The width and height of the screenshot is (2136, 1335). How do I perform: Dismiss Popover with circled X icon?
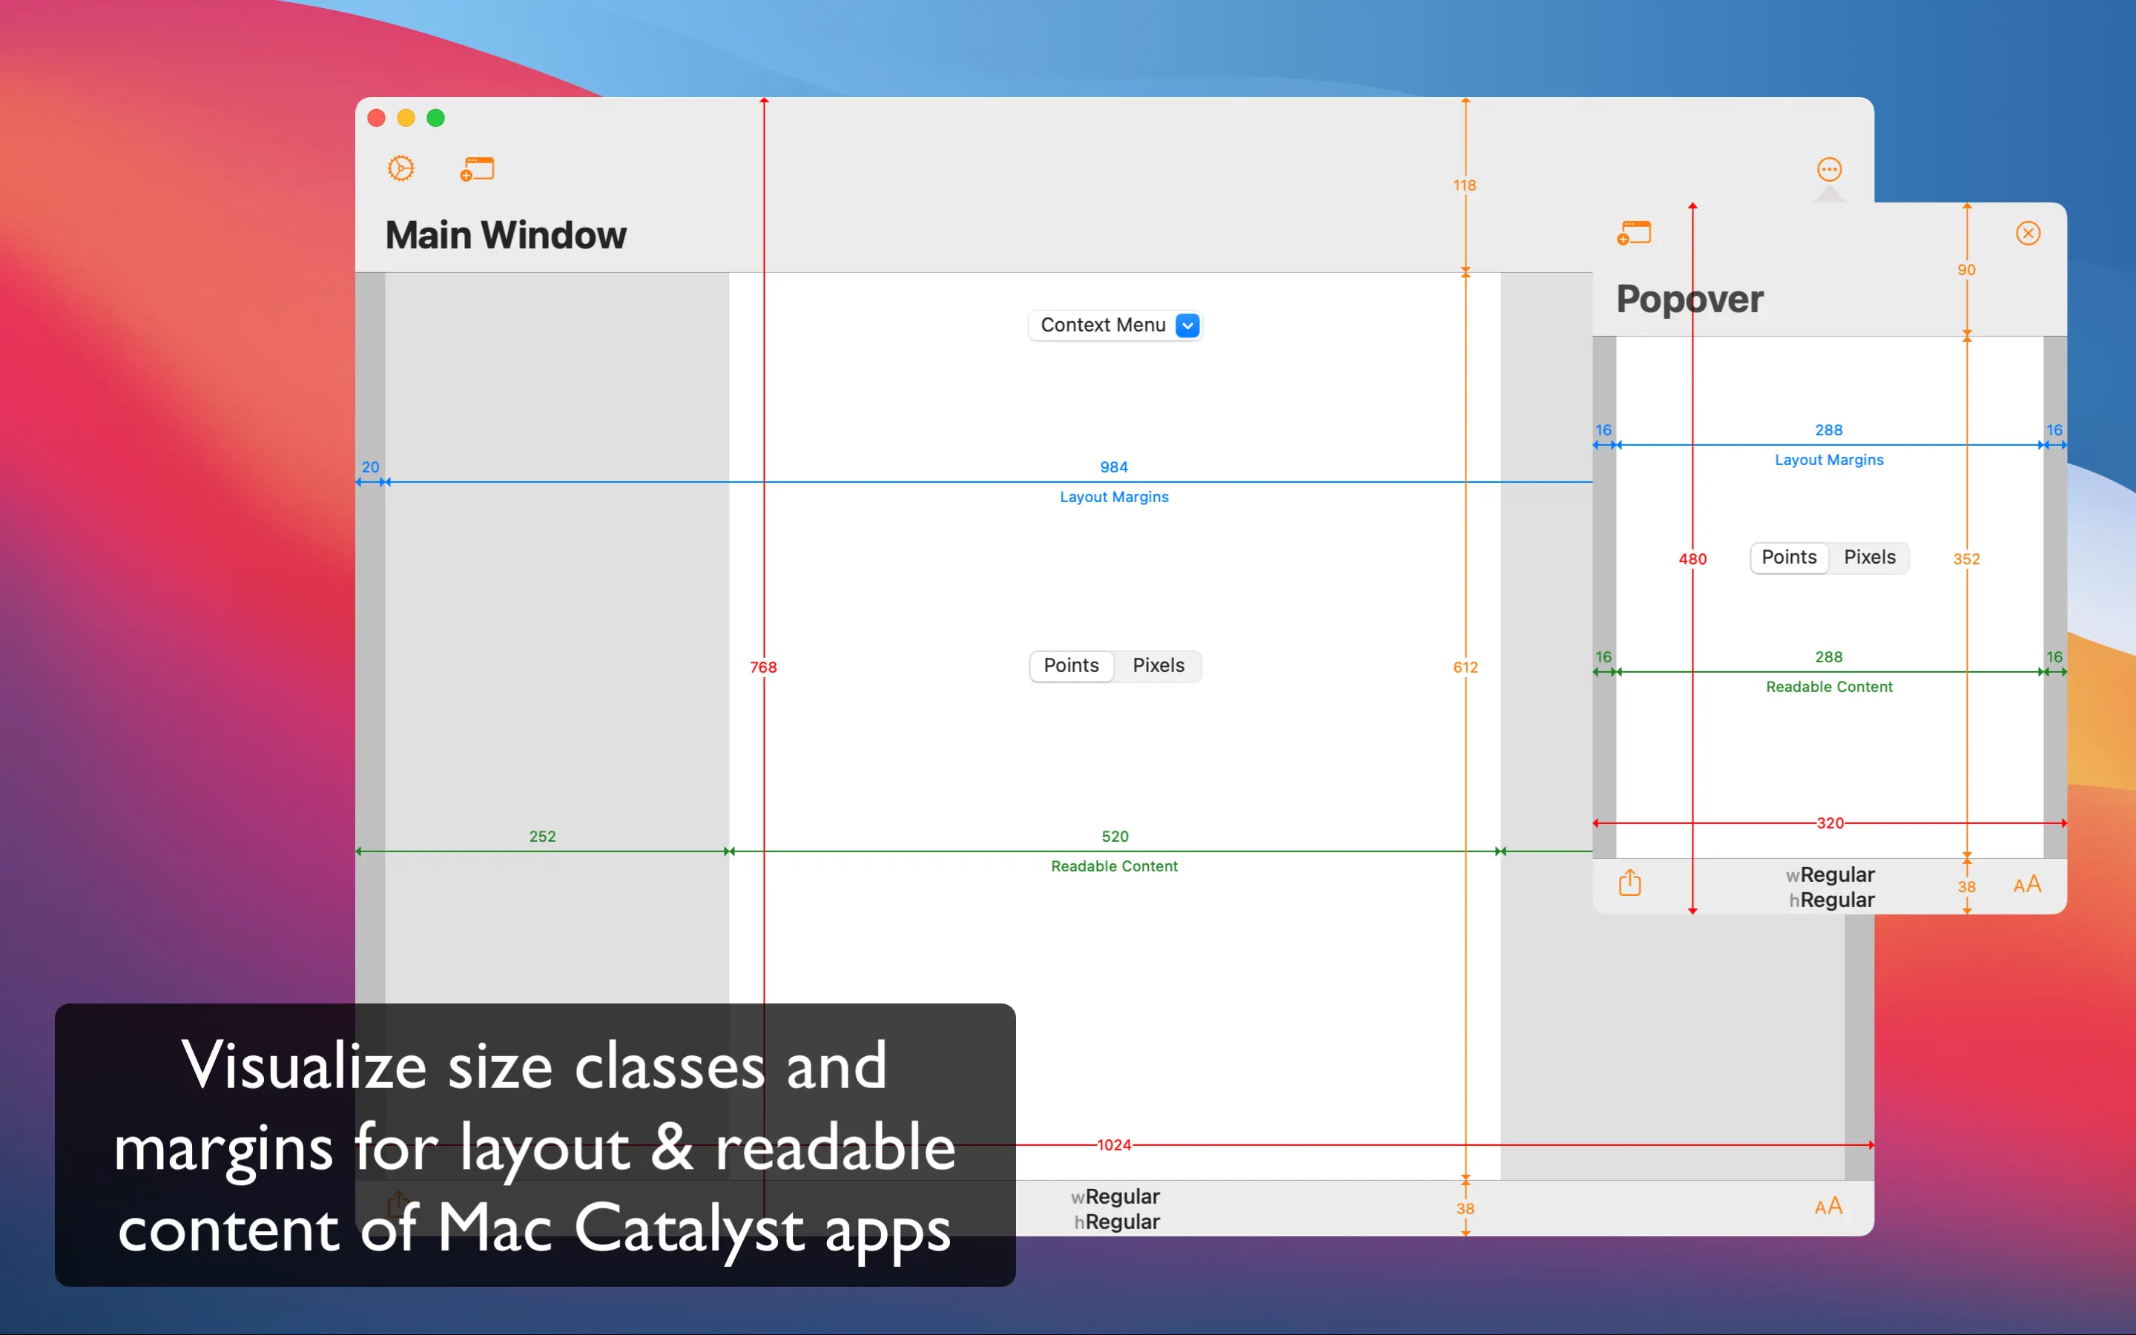tap(2028, 233)
